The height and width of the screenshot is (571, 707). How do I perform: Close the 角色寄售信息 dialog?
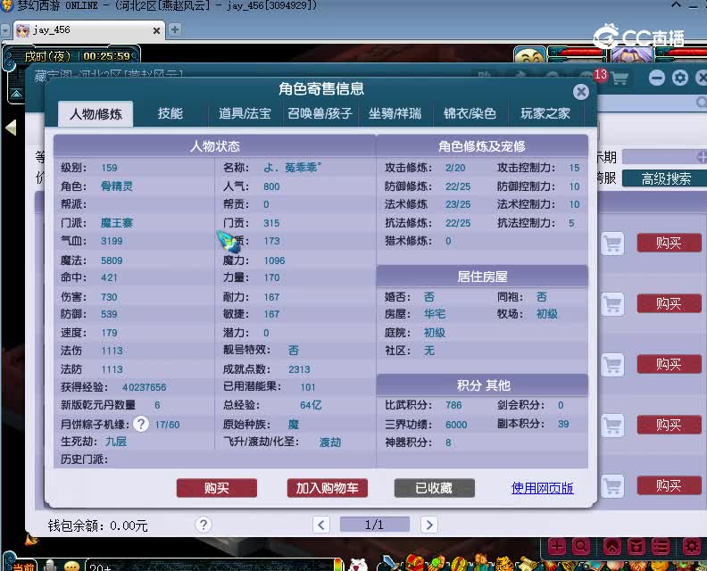tap(581, 92)
